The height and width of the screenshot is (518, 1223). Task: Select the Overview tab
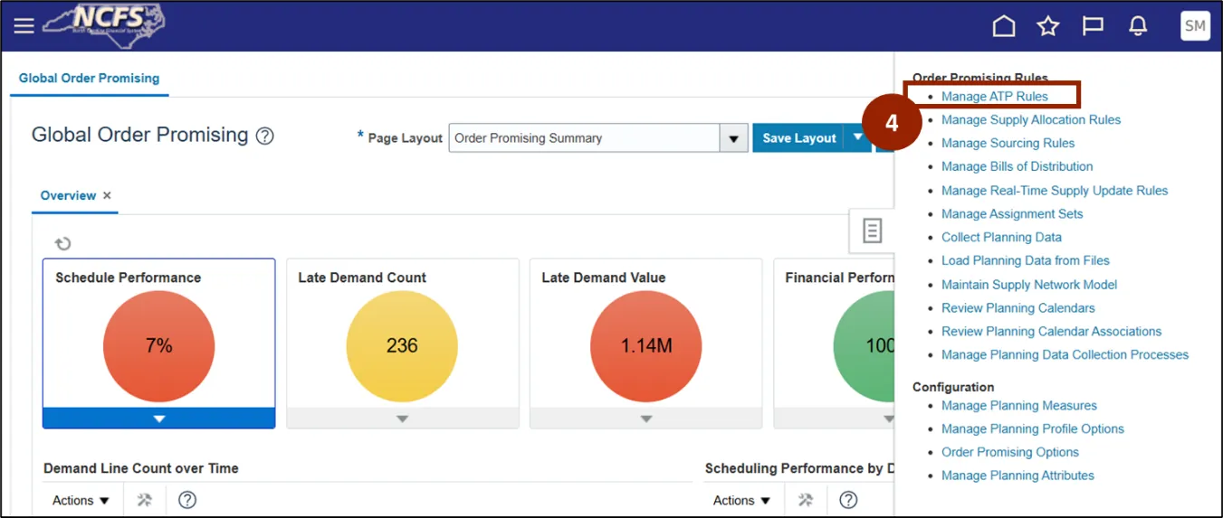pos(68,195)
